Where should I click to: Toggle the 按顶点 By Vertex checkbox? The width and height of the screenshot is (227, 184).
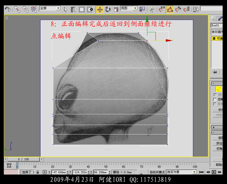tap(215, 95)
